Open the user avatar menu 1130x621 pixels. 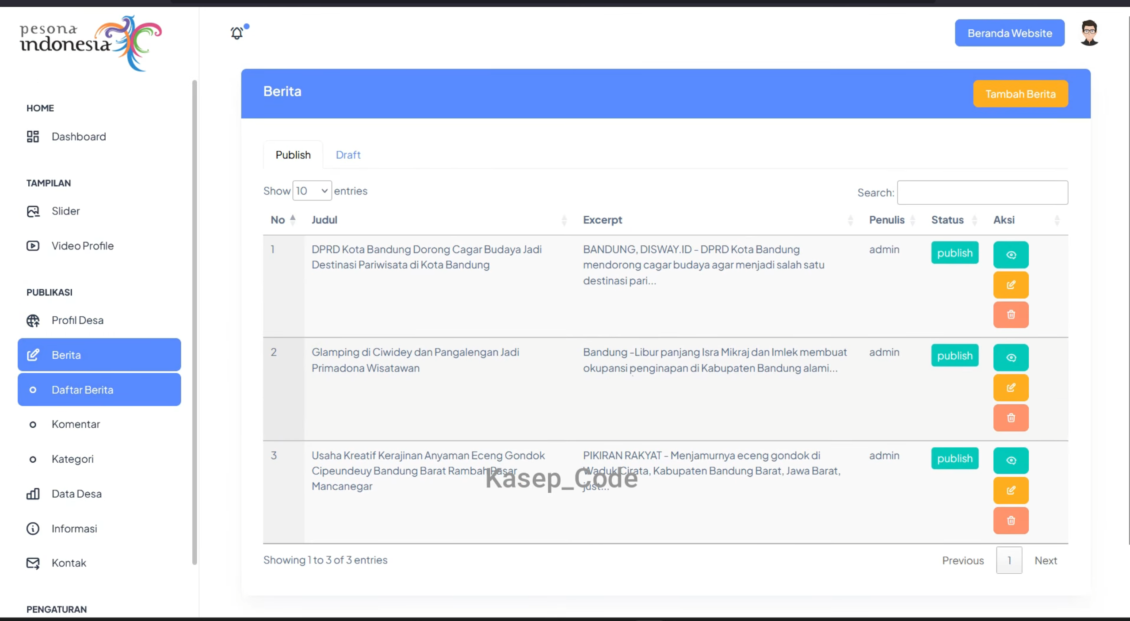click(1089, 33)
